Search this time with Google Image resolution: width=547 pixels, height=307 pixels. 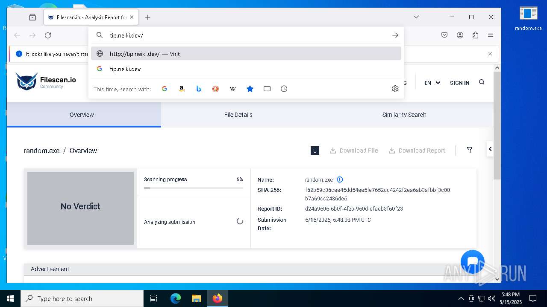[x=165, y=89]
